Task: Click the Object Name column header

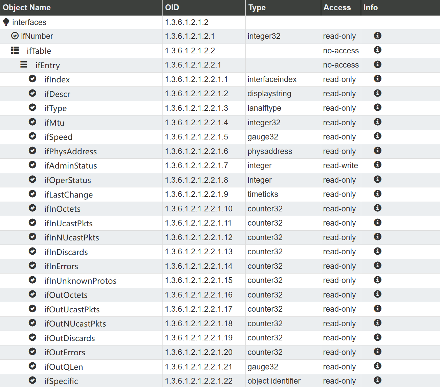Action: pos(27,7)
